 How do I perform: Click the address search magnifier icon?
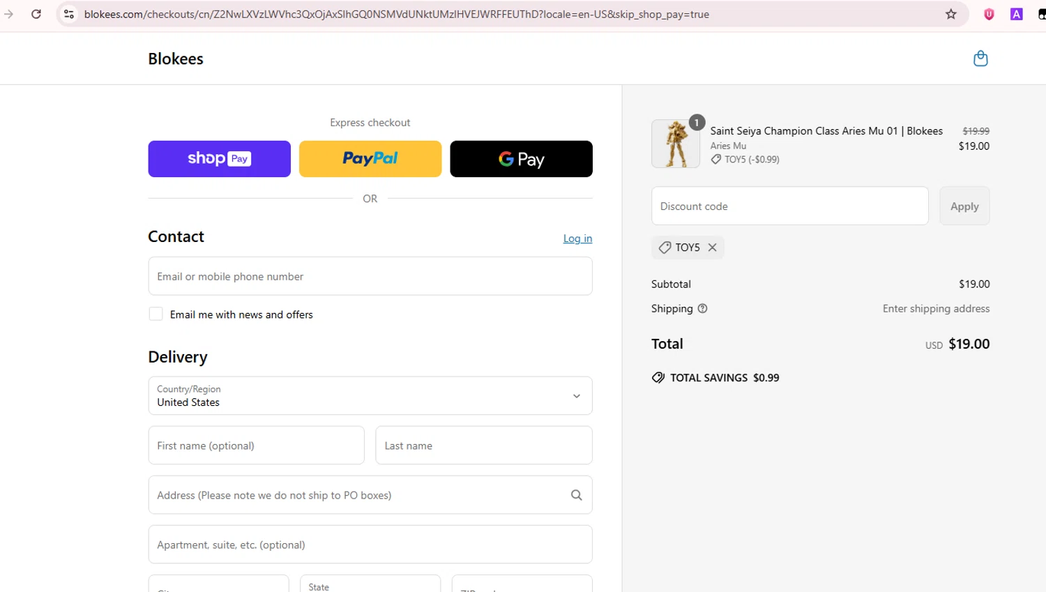pyautogui.click(x=577, y=495)
